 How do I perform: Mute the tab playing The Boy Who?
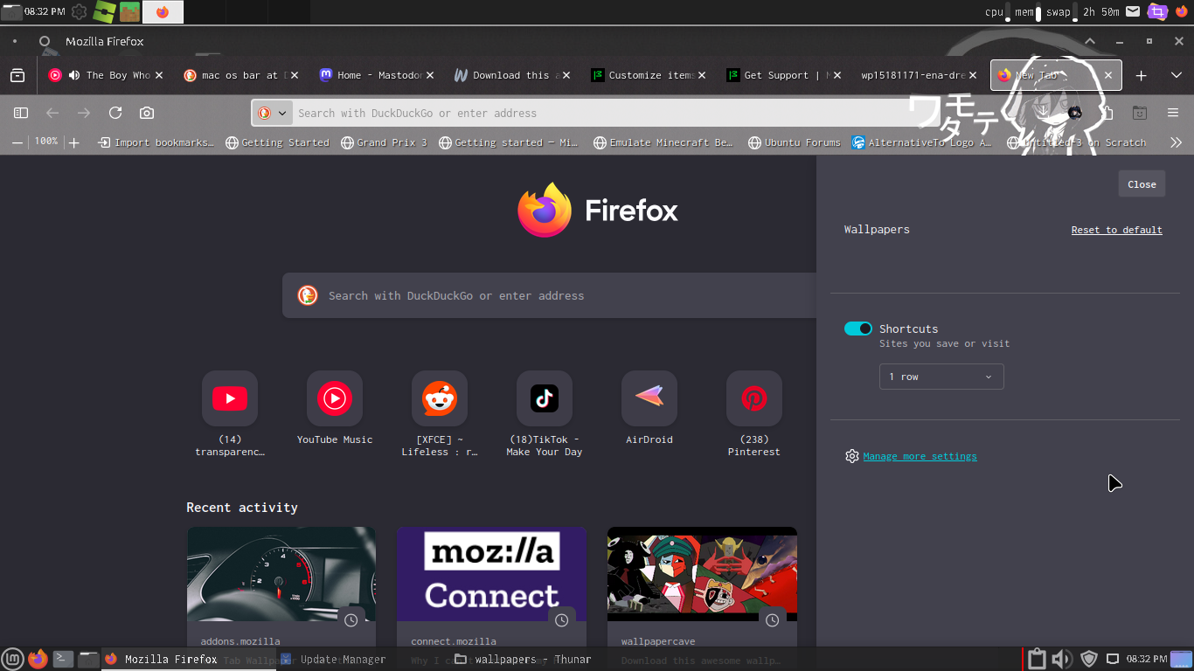pyautogui.click(x=74, y=75)
